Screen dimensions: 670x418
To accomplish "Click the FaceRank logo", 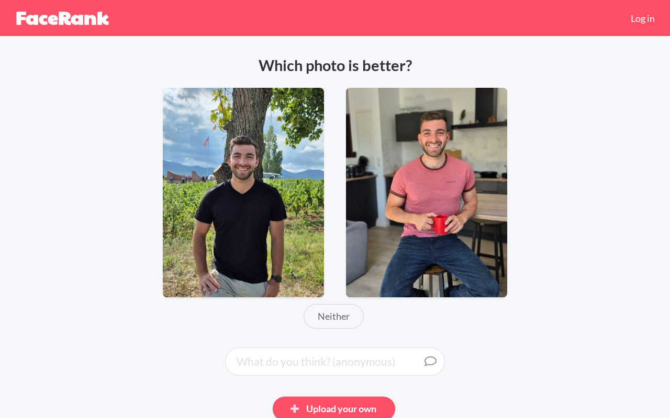I will tap(62, 18).
